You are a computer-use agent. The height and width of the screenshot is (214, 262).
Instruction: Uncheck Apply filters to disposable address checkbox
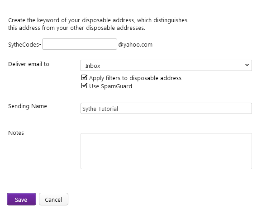click(x=84, y=77)
